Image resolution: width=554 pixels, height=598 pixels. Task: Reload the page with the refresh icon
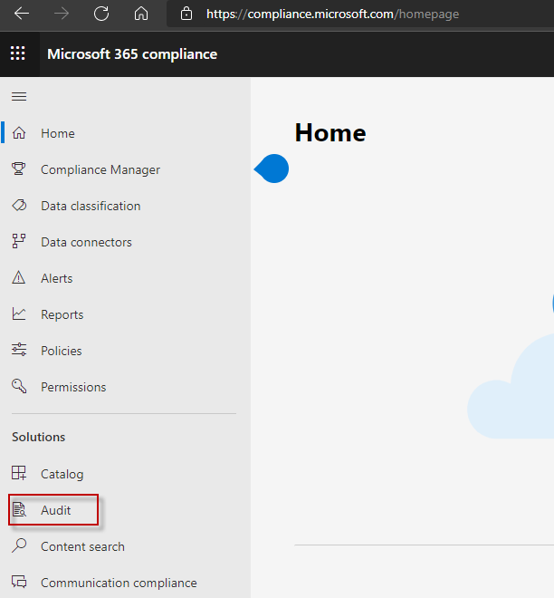pyautogui.click(x=101, y=14)
